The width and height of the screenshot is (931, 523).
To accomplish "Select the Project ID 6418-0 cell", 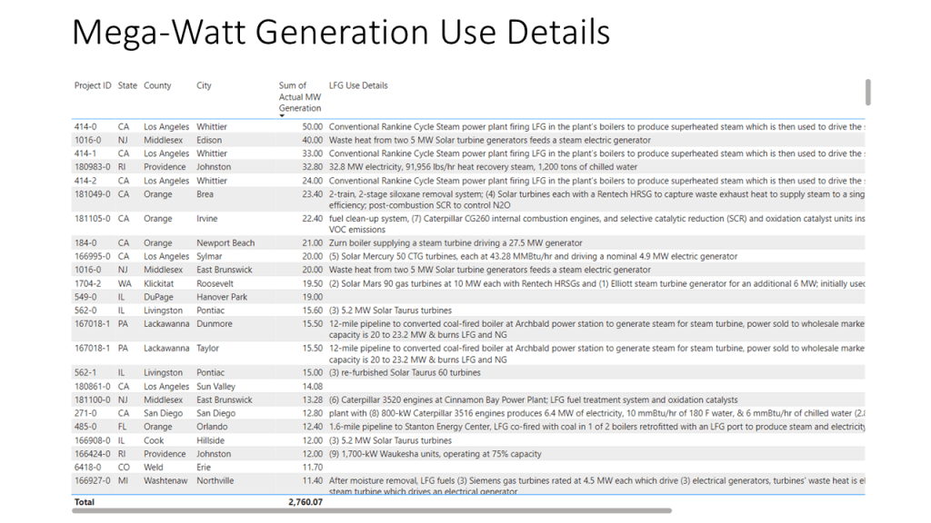I will 88,468.
